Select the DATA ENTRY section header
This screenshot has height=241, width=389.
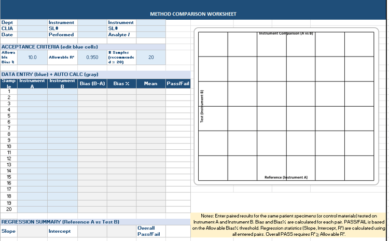(x=95, y=75)
